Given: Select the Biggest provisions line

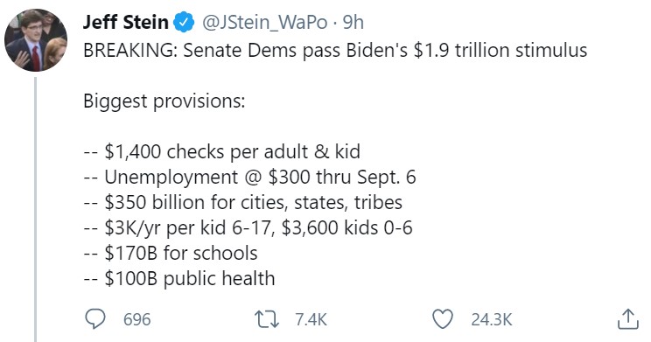Looking at the screenshot, I should pyautogui.click(x=164, y=101).
